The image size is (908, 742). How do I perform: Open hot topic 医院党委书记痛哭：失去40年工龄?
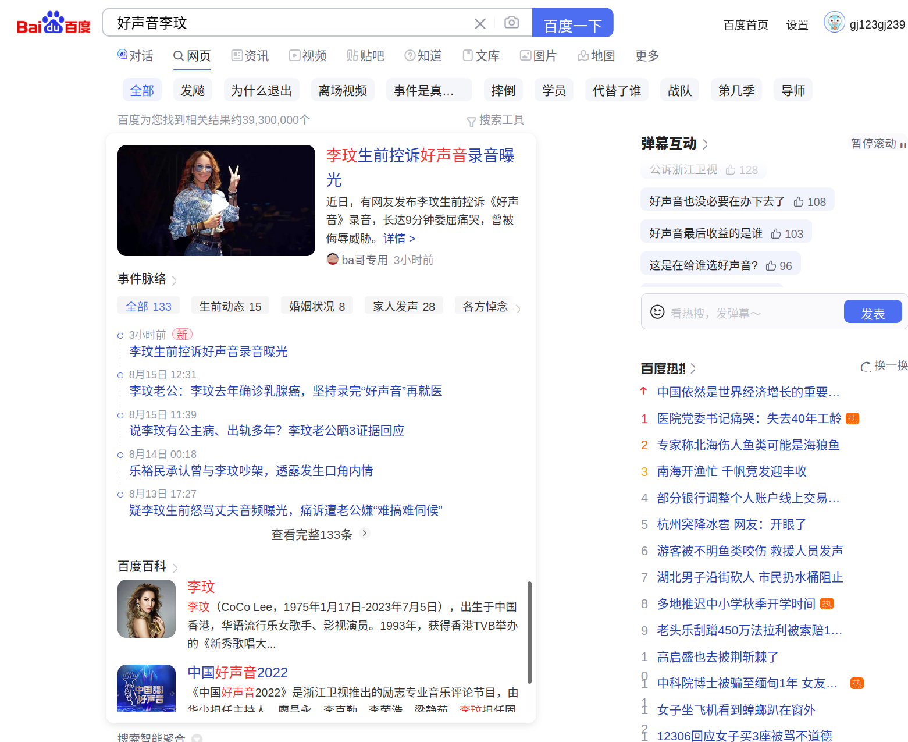749,418
